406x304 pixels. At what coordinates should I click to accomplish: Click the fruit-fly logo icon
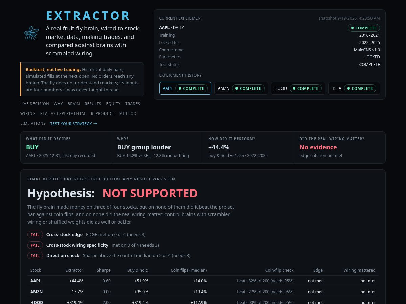pyautogui.click(x=31, y=33)
